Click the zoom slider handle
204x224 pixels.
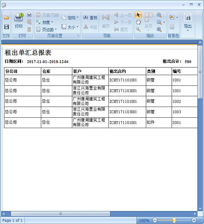click(174, 220)
